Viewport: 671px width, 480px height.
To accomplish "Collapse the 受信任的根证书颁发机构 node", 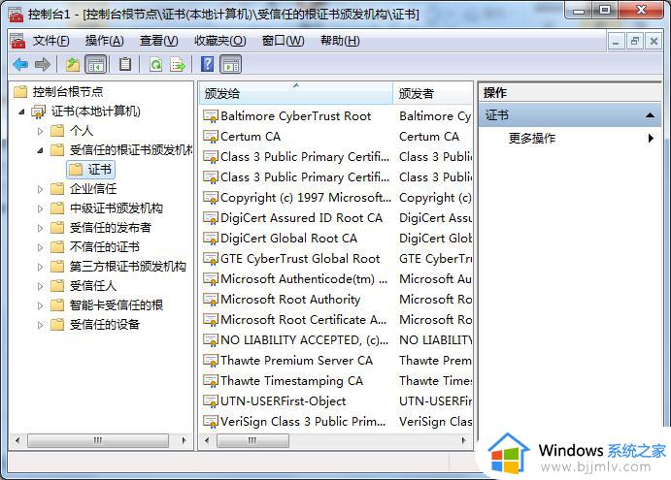I will coord(40,150).
